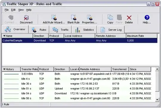161x108 pixels.
Task: Click the traffic list scrollbar thumb
Action: point(157,81)
